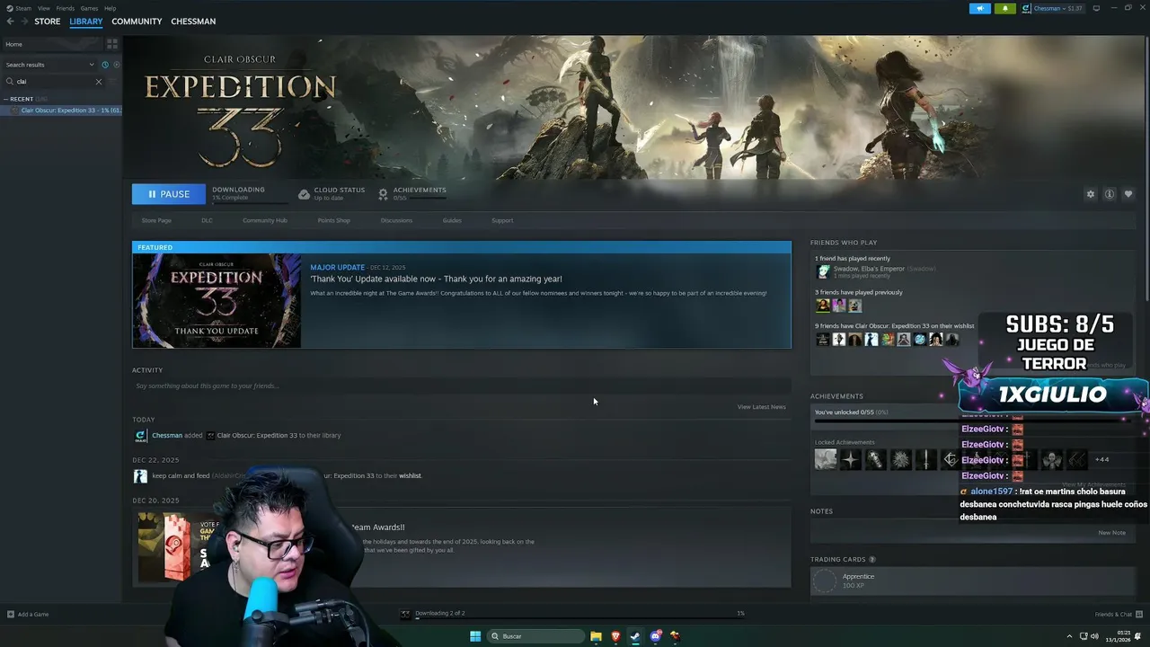Click the Add a Game plus icon

pos(11,615)
